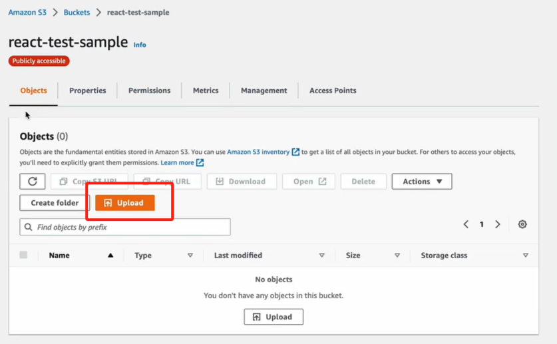Open Amazon S3 inventory external link icon
The width and height of the screenshot is (557, 344).
(x=295, y=152)
